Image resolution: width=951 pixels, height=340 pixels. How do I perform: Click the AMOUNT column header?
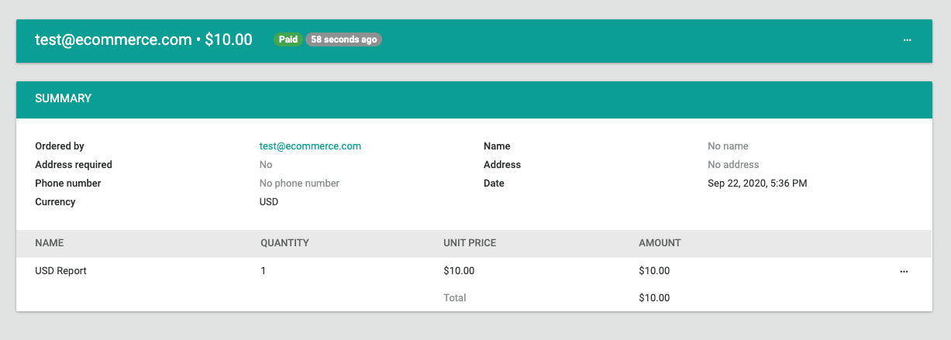point(660,243)
